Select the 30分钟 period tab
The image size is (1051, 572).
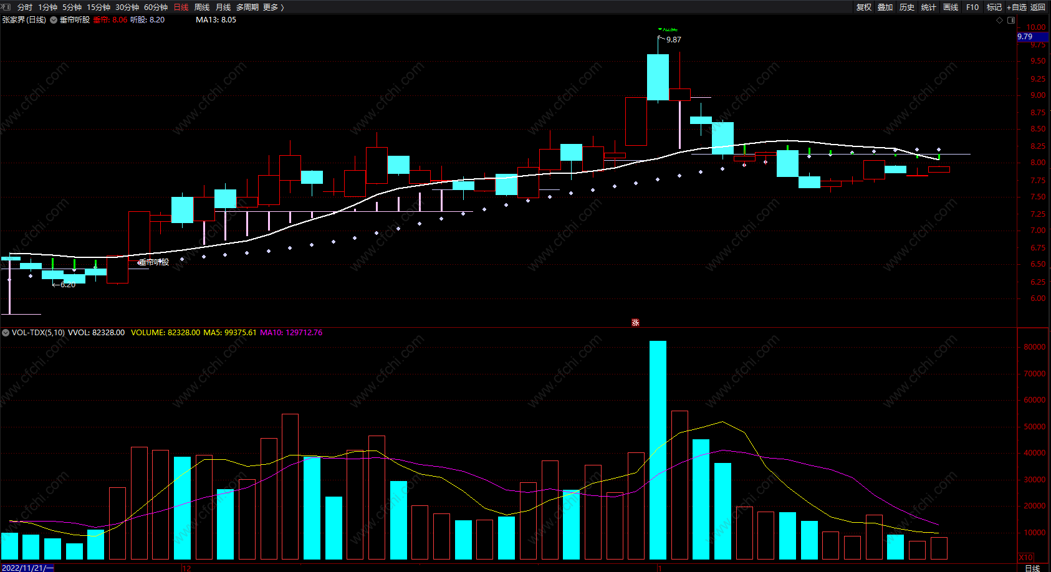[127, 7]
